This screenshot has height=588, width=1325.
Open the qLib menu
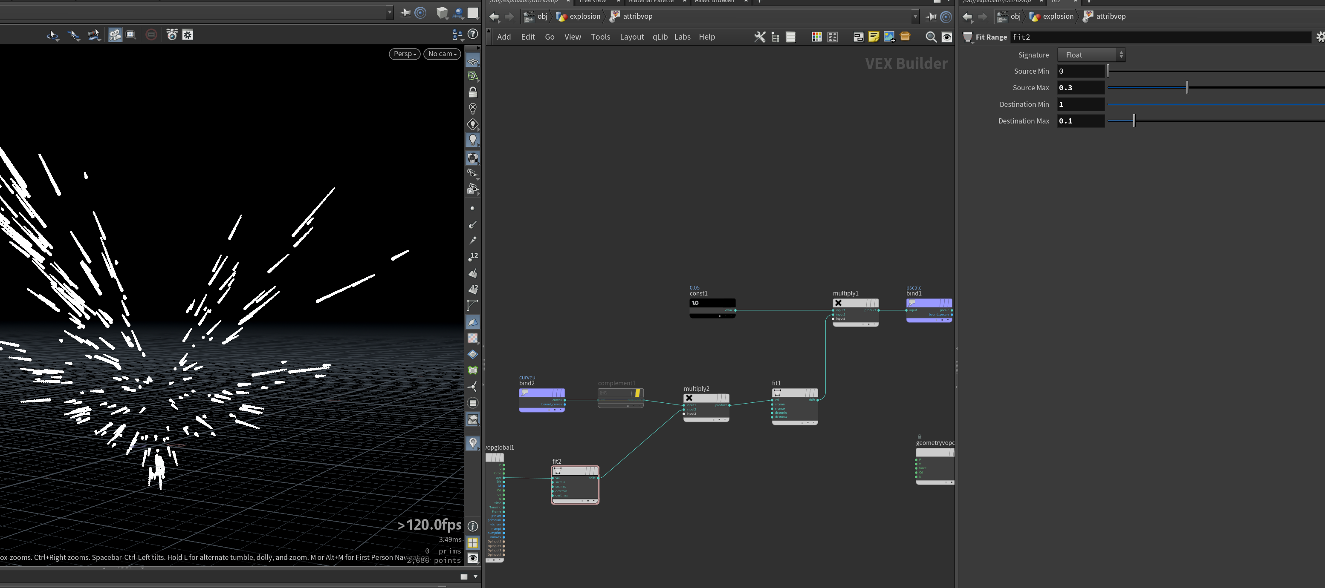tap(660, 37)
